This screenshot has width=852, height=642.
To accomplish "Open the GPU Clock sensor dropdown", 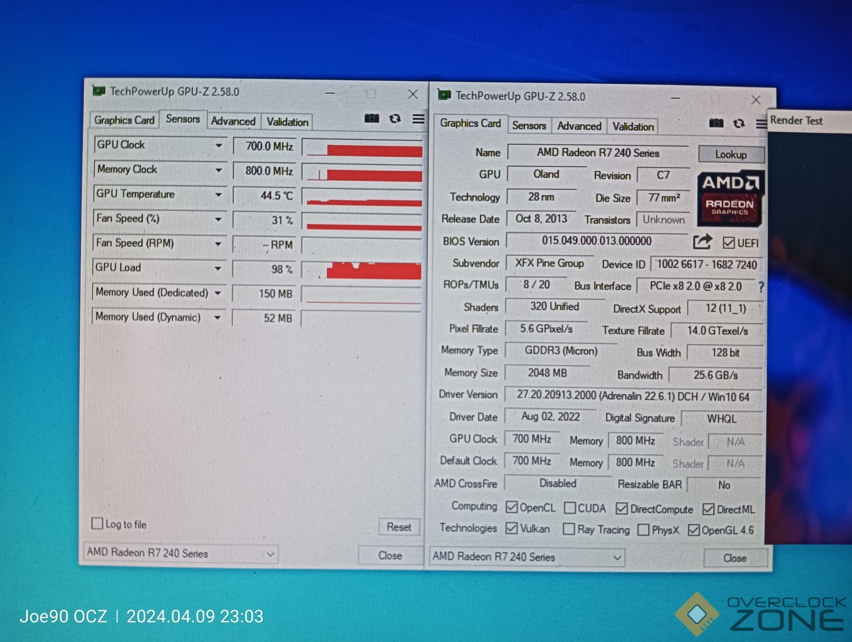I will (x=219, y=146).
